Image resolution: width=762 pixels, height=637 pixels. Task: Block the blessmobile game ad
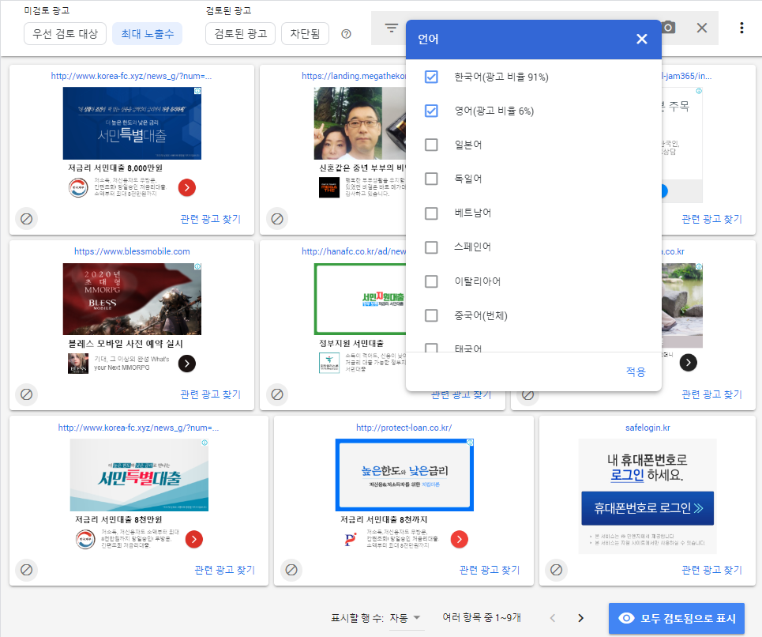pos(27,394)
